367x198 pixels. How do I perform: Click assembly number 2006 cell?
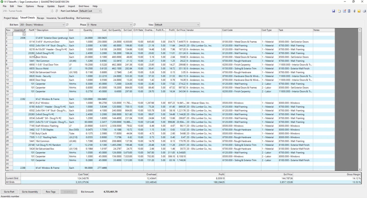point(20,38)
